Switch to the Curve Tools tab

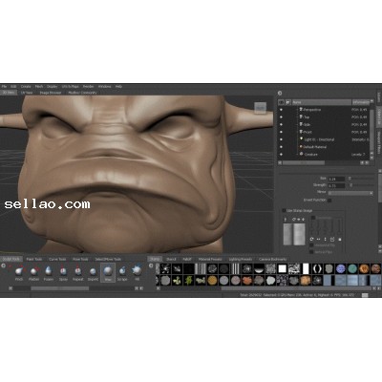click(57, 259)
